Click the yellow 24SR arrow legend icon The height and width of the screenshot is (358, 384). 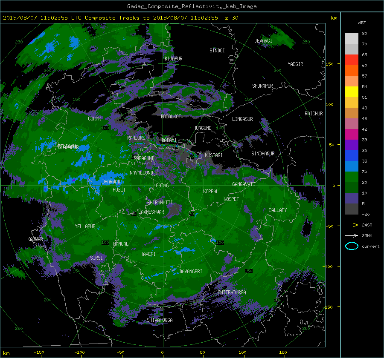352,225
